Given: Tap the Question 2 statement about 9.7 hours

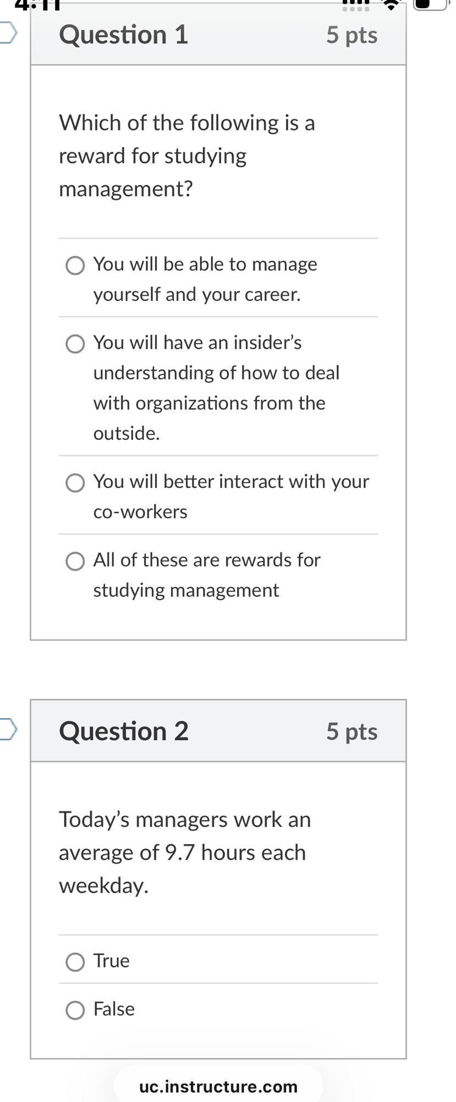Looking at the screenshot, I should [x=185, y=852].
